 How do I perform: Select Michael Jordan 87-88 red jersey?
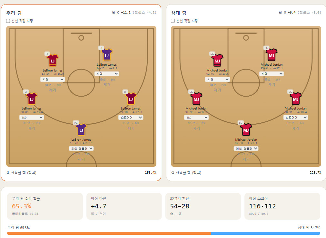[246, 130]
